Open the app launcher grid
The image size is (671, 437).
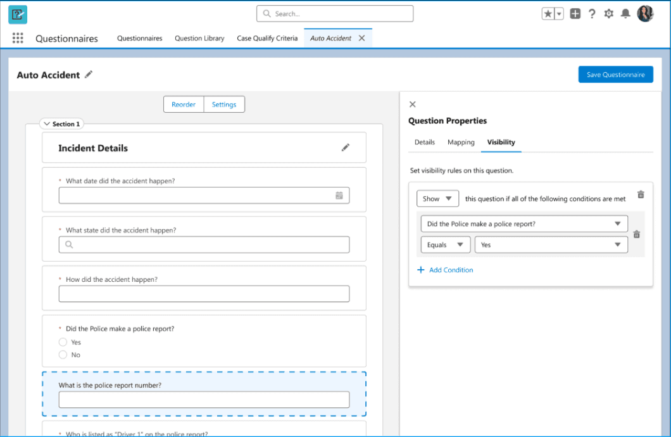[18, 38]
